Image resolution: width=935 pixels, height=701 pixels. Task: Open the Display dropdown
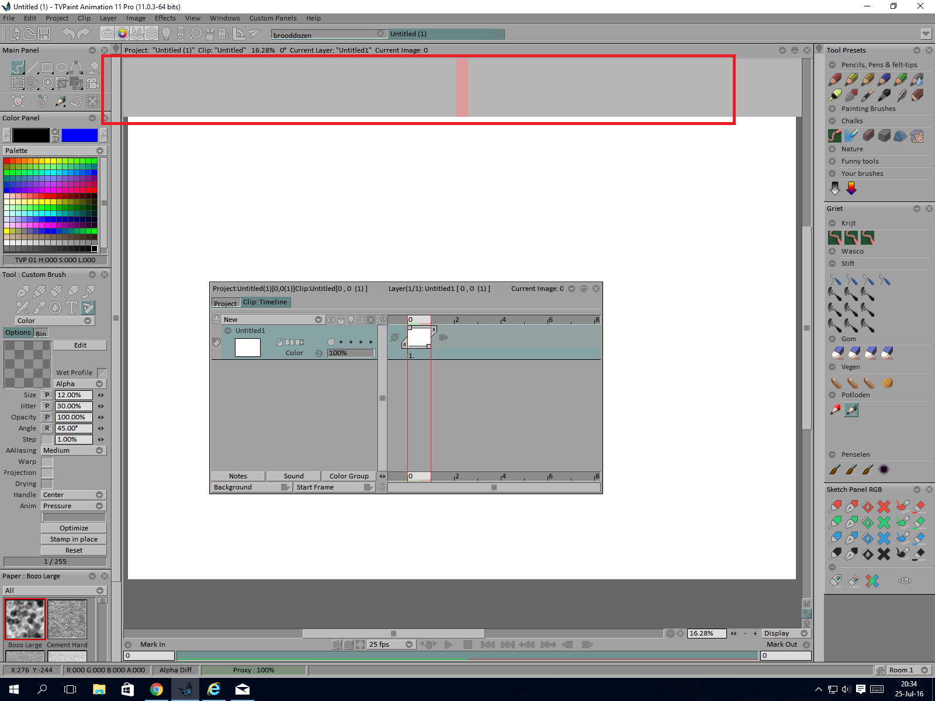tap(786, 633)
